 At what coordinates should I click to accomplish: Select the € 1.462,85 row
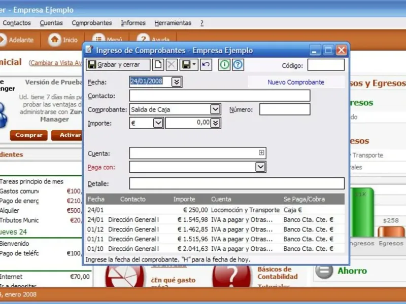tap(215, 230)
